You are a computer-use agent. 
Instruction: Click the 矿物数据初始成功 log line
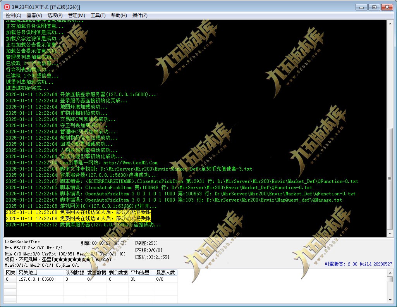click(57, 113)
